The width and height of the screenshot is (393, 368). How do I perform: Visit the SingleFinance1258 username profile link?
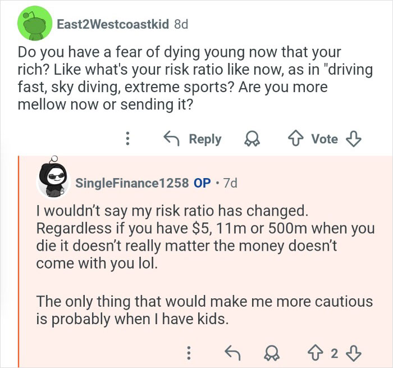[131, 183]
